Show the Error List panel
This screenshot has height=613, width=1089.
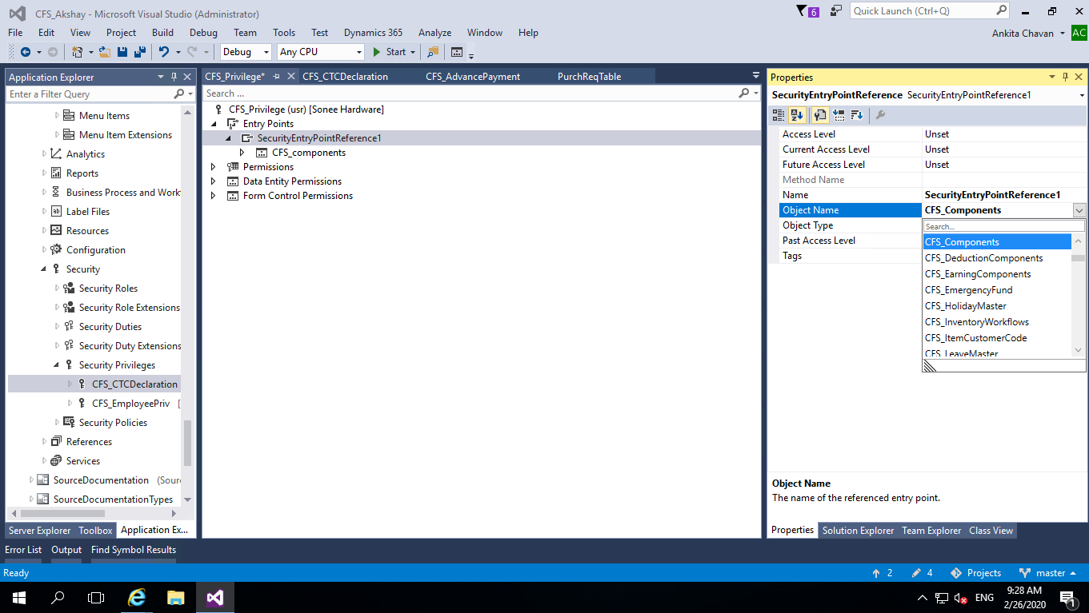pos(23,550)
